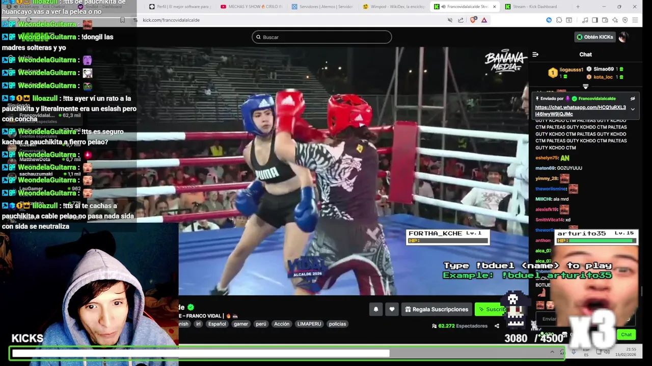Click the music note playlist icon
652x366 pixels.
coord(585,20)
